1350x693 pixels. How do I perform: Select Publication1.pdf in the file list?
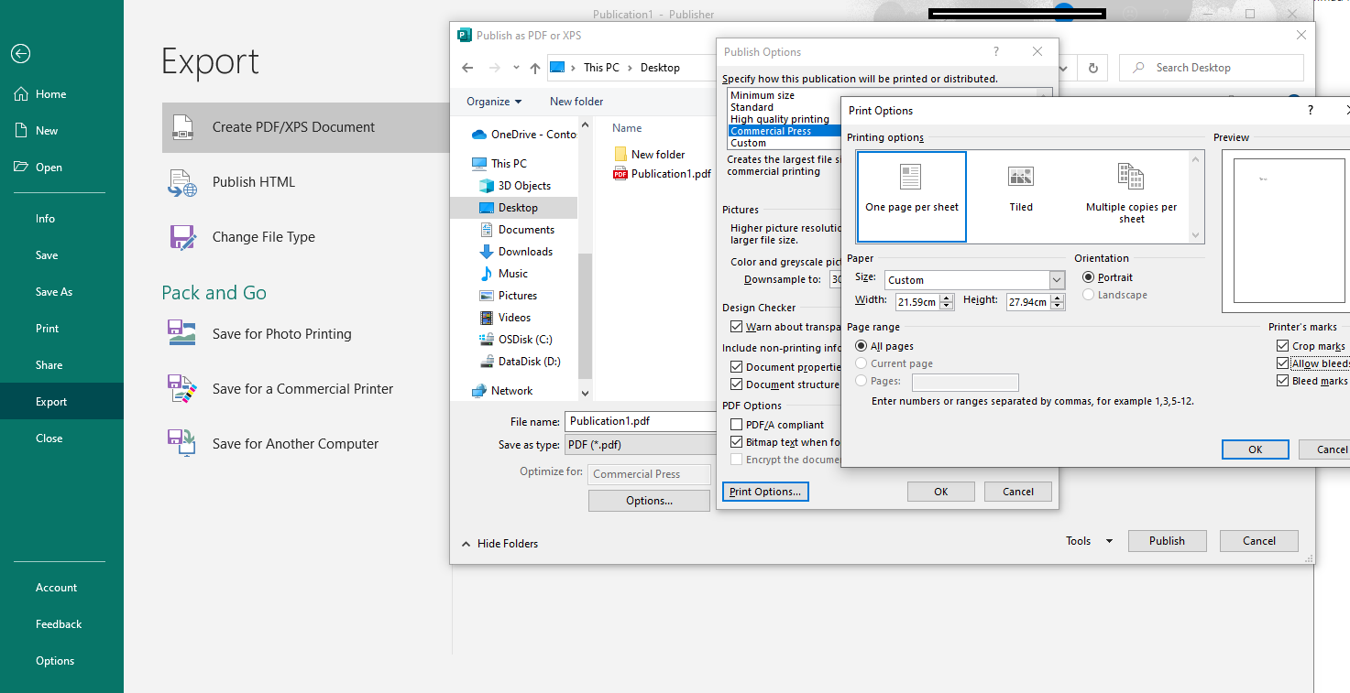[662, 174]
